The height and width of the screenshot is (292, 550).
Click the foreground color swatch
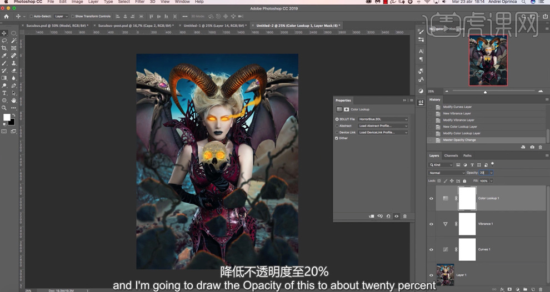coord(7,117)
